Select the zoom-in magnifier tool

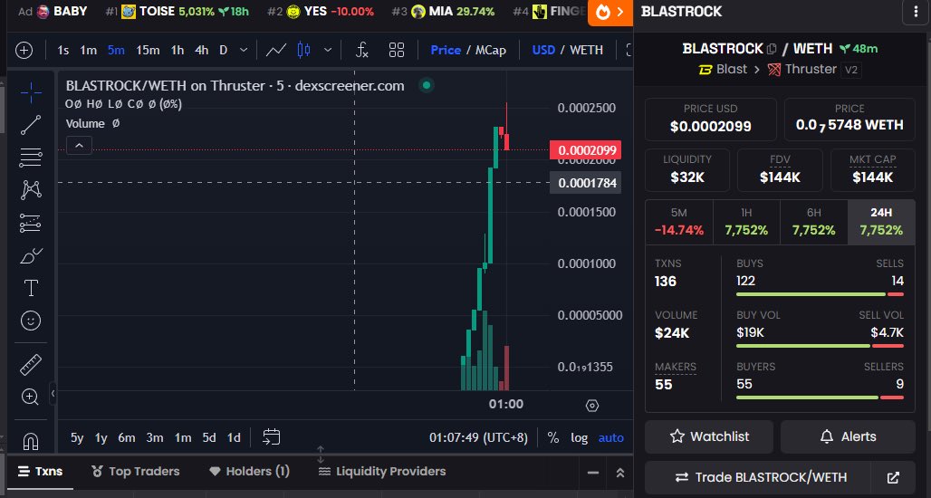coord(31,397)
